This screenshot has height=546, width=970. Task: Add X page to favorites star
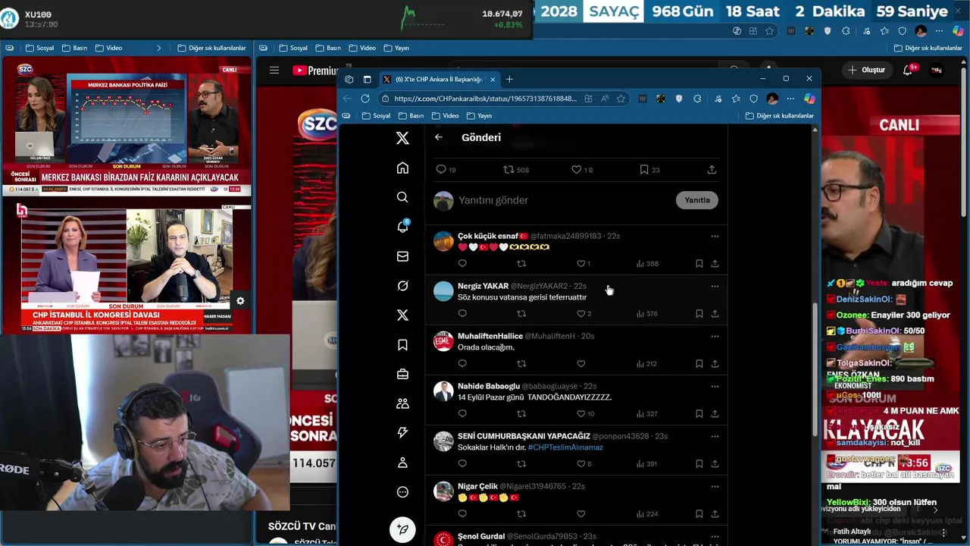[621, 99]
